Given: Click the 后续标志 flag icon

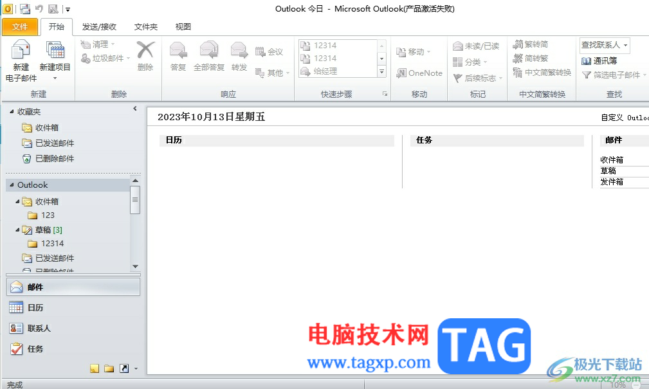Looking at the screenshot, I should coord(457,78).
